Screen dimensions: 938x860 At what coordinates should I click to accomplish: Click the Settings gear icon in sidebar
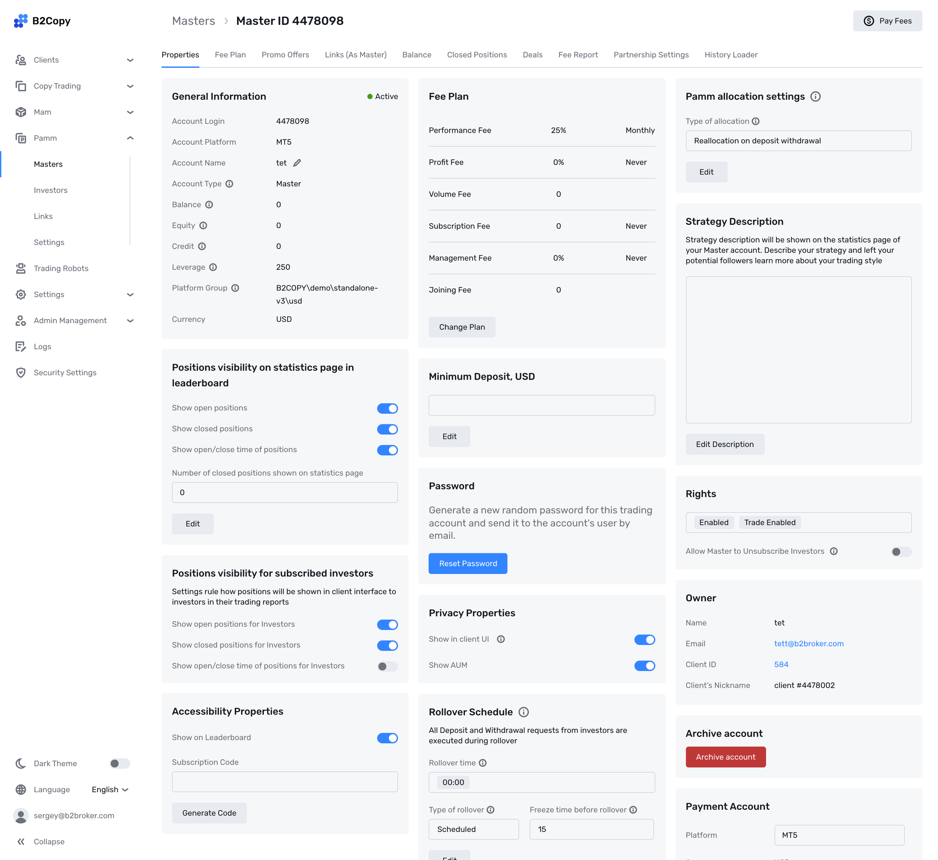point(21,295)
